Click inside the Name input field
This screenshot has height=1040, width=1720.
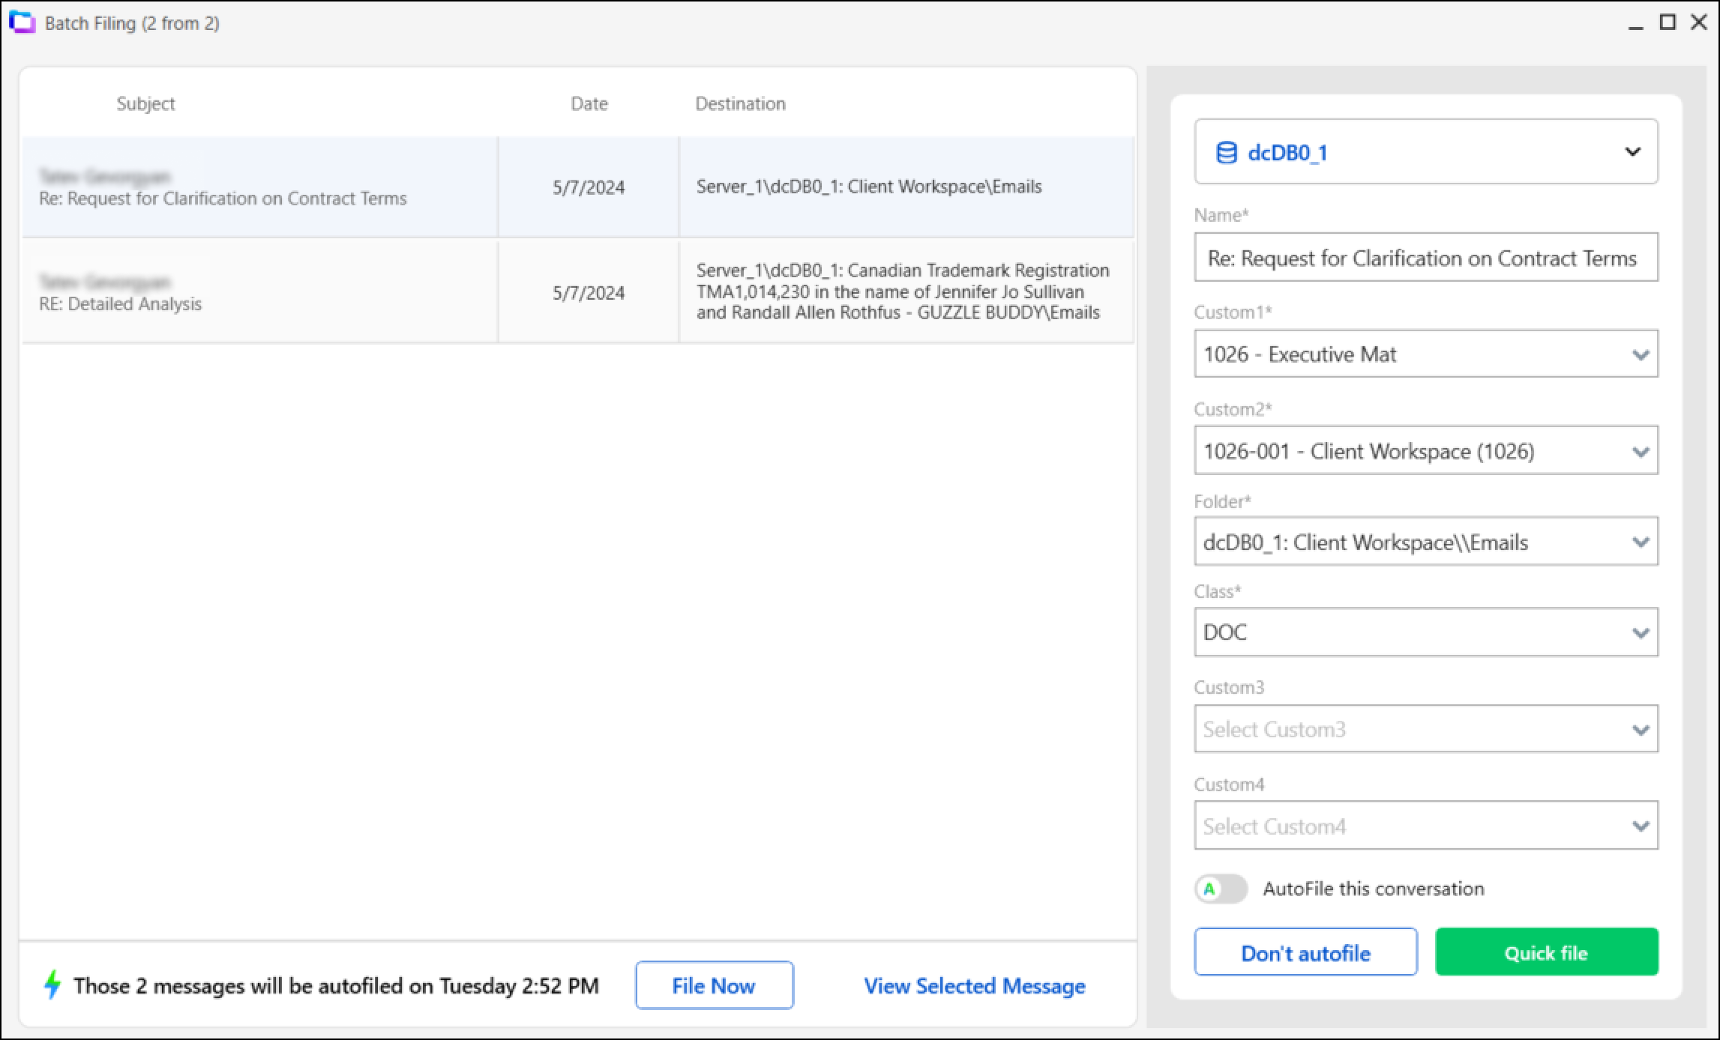(1425, 258)
